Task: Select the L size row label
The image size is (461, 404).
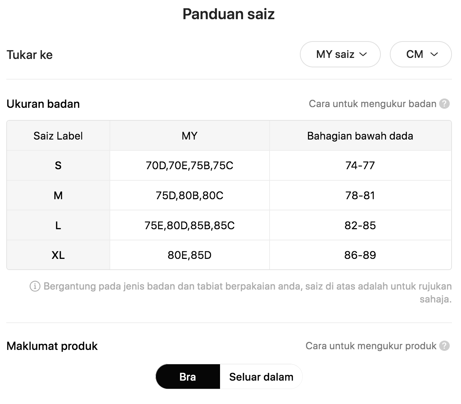Action: click(58, 225)
